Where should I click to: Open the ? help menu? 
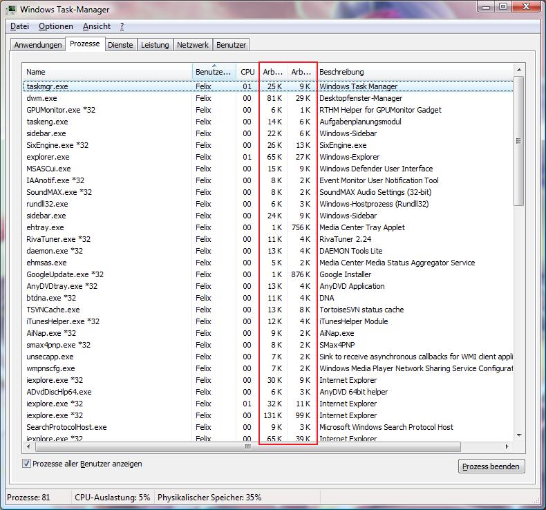pos(122,26)
